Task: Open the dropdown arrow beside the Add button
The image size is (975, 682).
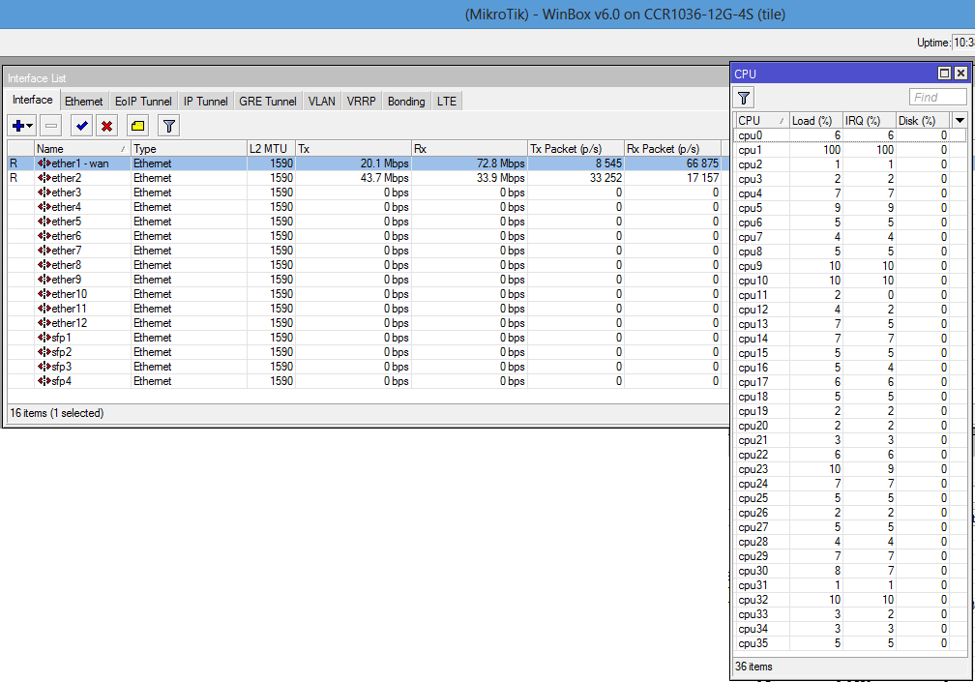Action: 29,126
